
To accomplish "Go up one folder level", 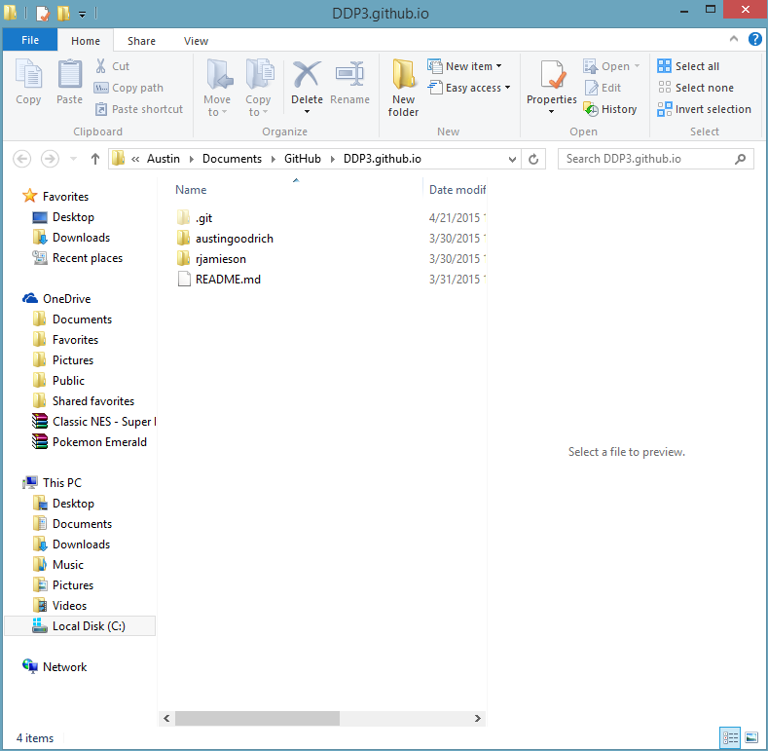I will [95, 159].
